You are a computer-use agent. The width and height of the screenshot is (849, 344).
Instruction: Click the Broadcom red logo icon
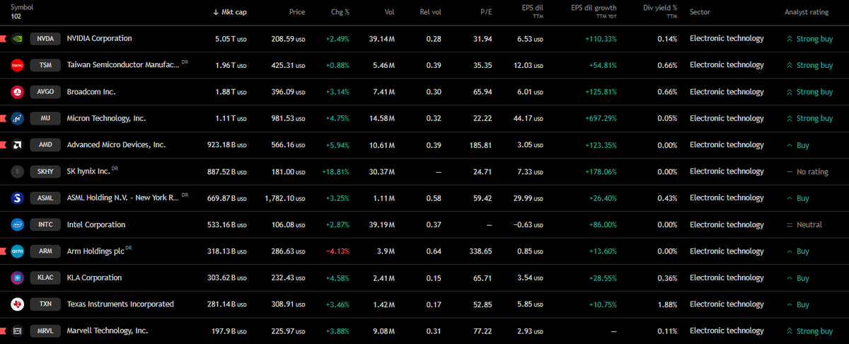pyautogui.click(x=18, y=92)
